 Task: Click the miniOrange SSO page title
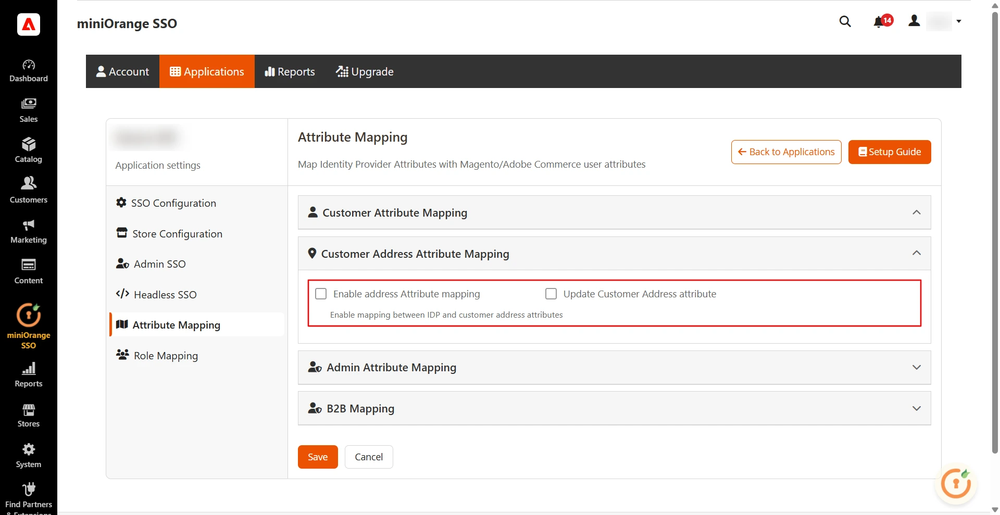[x=127, y=23]
